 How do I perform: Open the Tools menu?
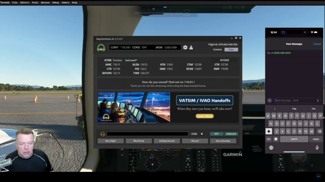pyautogui.click(x=35, y=3)
